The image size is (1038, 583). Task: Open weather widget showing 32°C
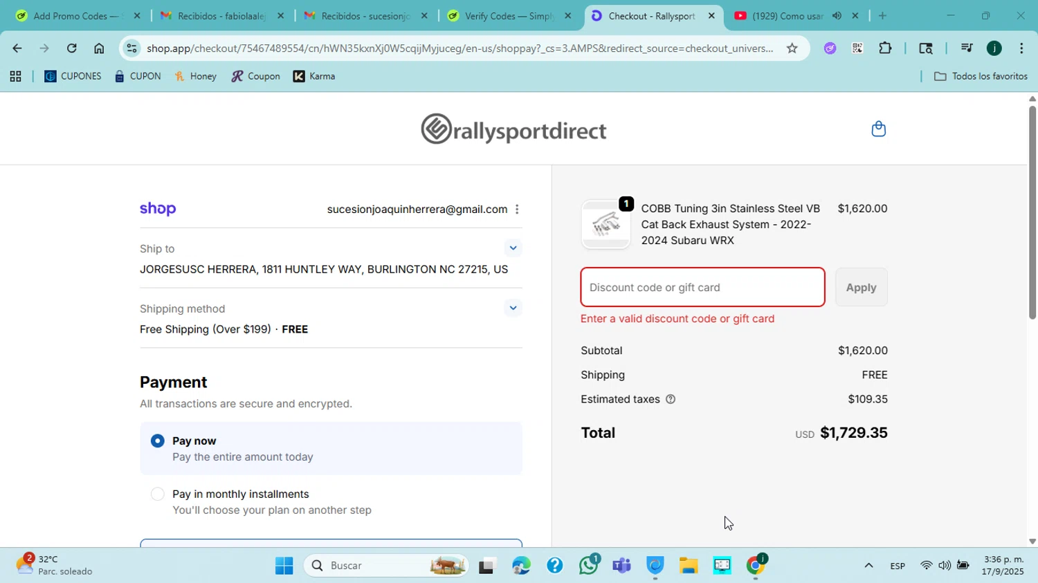tap(55, 565)
